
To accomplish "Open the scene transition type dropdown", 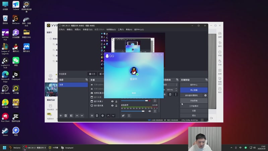I will (169, 85).
